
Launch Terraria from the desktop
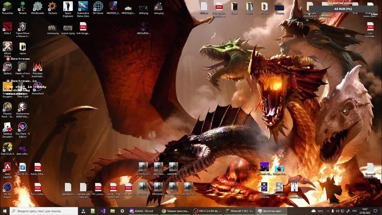point(23,8)
